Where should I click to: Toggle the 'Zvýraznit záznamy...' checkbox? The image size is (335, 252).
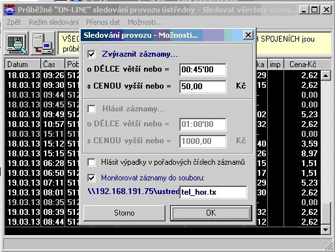coord(91,54)
